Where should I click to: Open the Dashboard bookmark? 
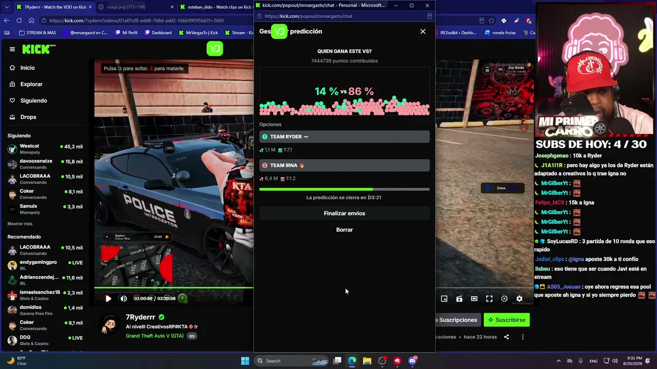158,33
